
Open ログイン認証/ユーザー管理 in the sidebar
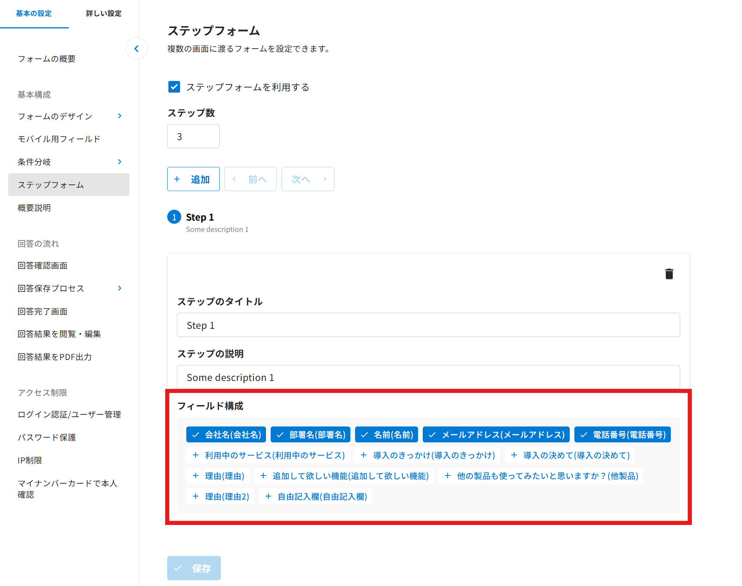tap(69, 414)
